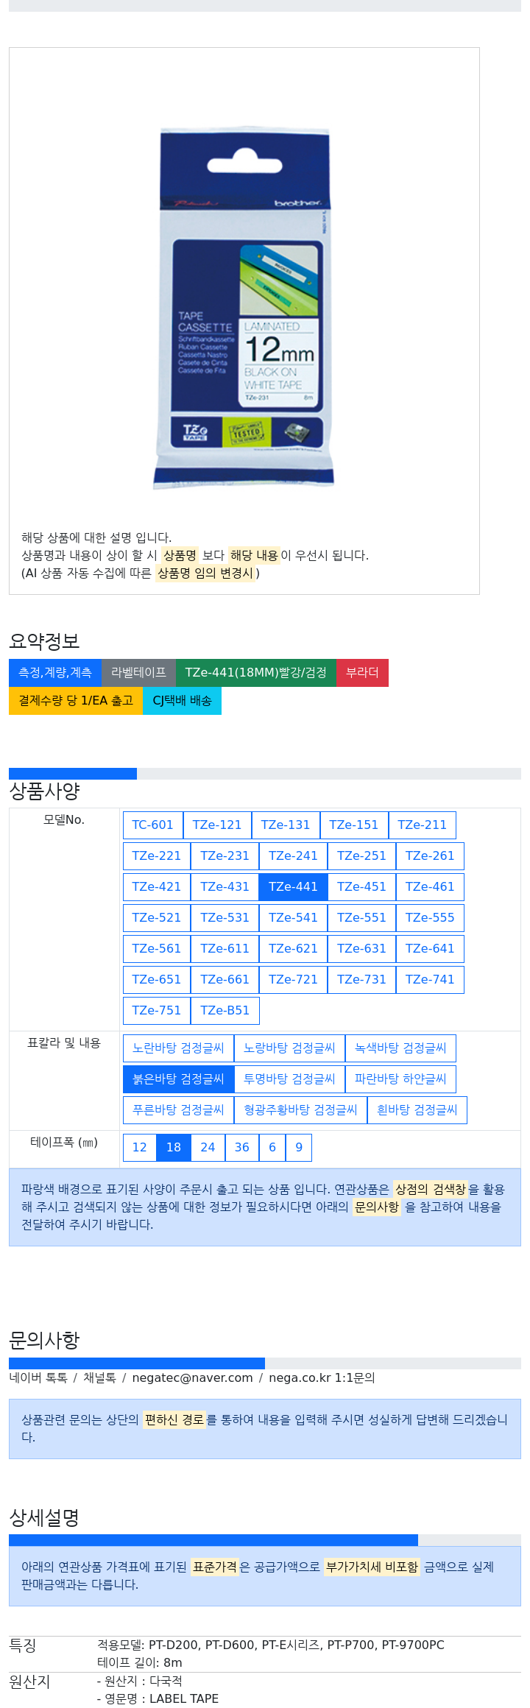
Task: Choose the TZe-441 model option
Action: (x=293, y=887)
